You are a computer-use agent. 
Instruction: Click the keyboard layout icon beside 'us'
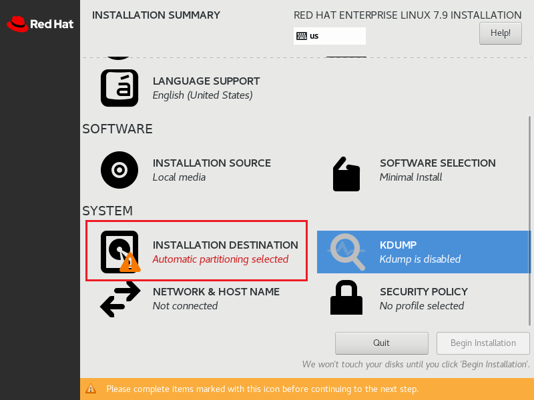(x=302, y=36)
